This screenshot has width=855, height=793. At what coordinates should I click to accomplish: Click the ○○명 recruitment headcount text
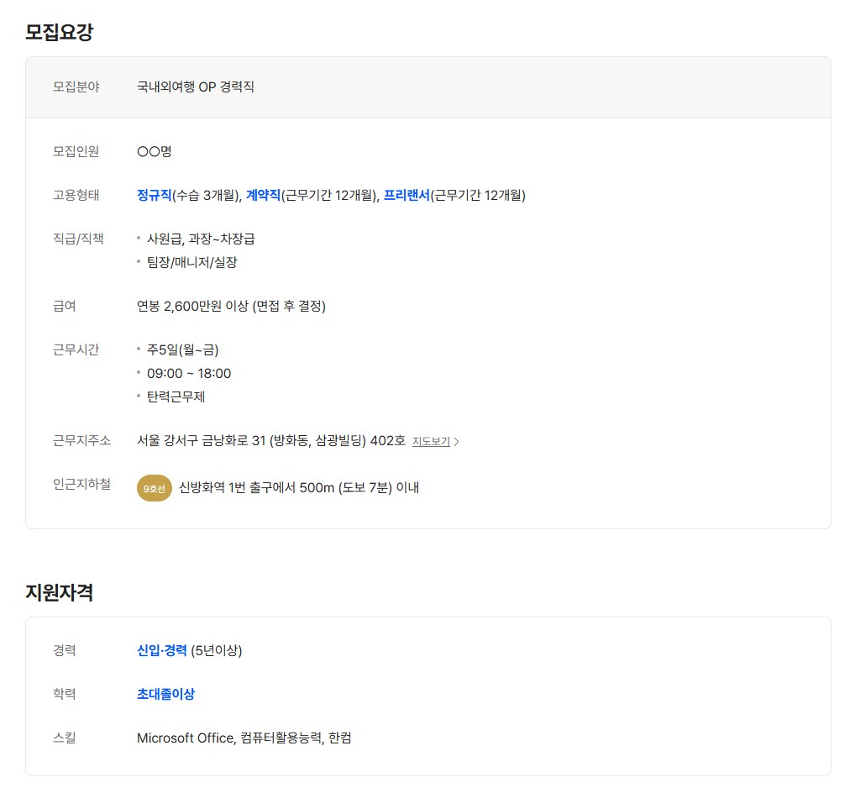tap(155, 152)
